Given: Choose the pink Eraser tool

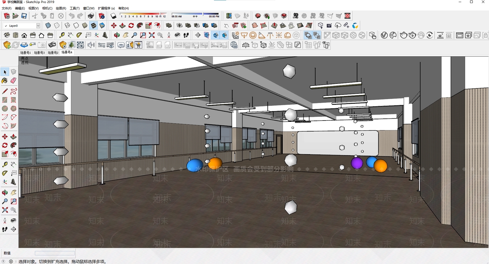Looking at the screenshot, I should 13,81.
